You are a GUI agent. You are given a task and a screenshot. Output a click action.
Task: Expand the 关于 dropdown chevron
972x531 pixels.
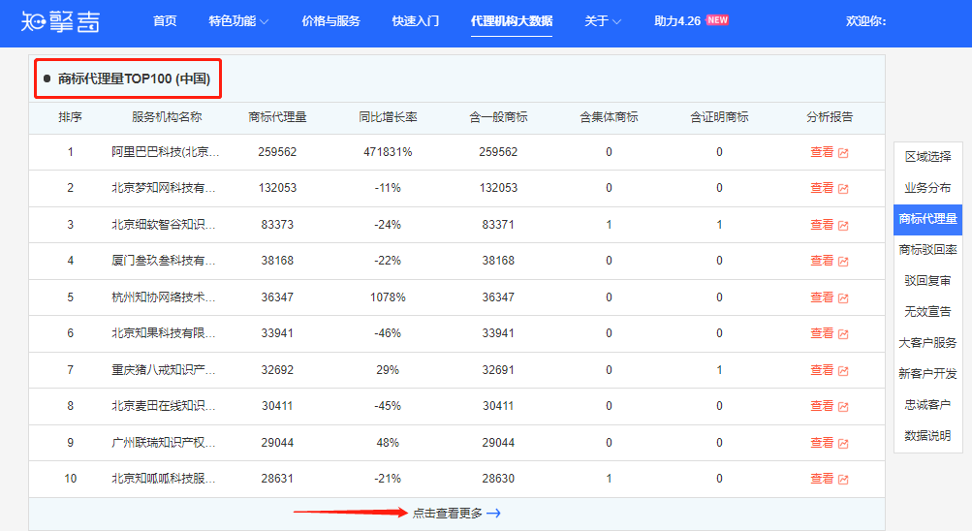[616, 21]
